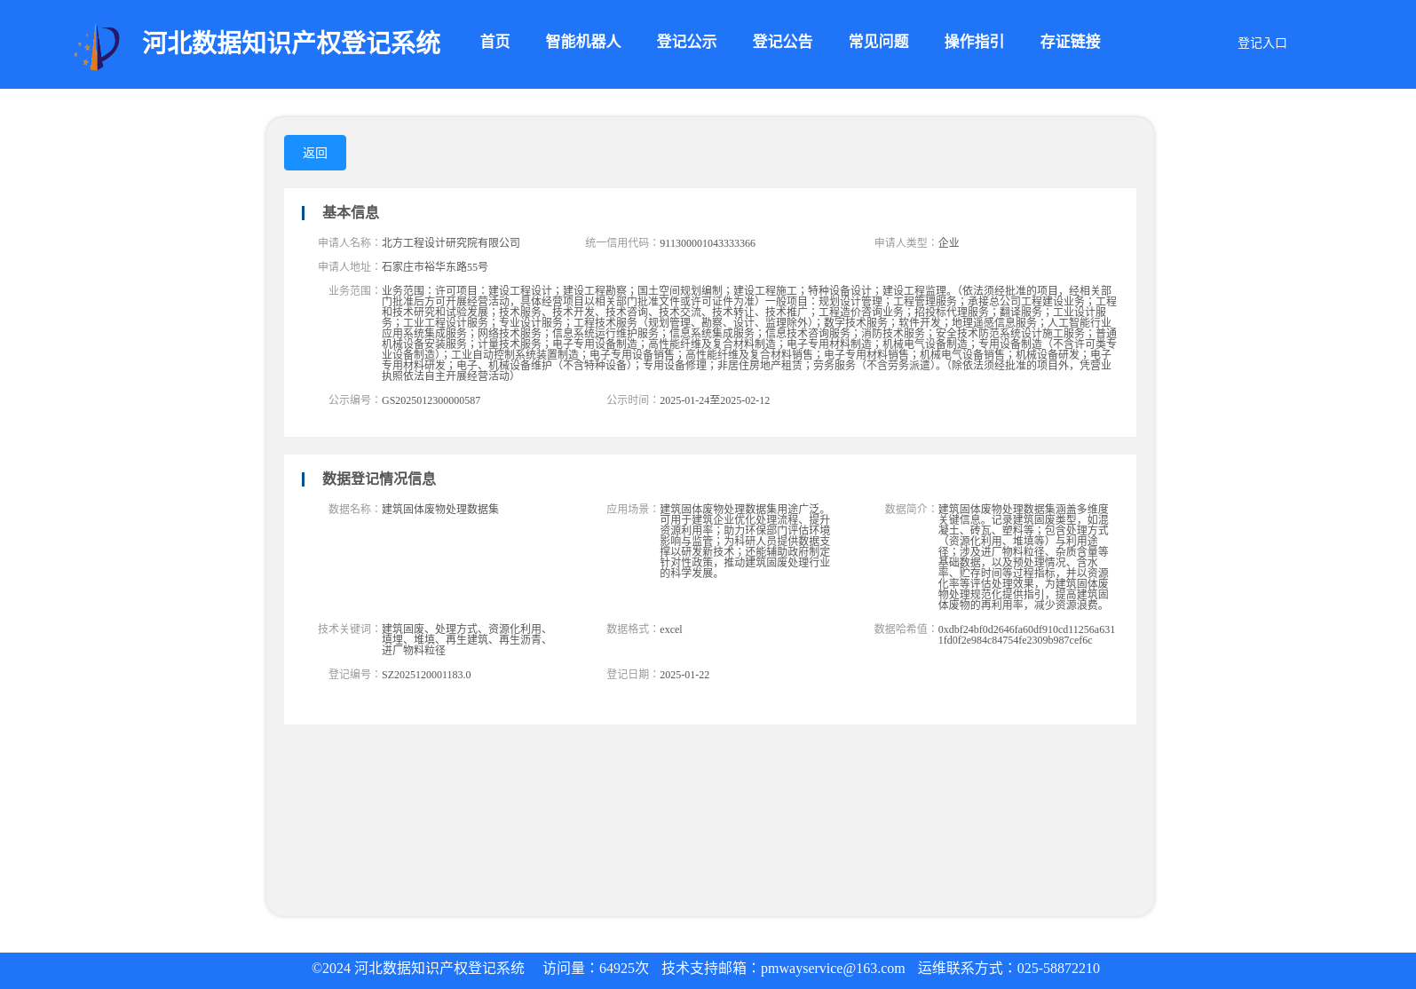
Task: Select data format value excel
Action: pyautogui.click(x=671, y=629)
